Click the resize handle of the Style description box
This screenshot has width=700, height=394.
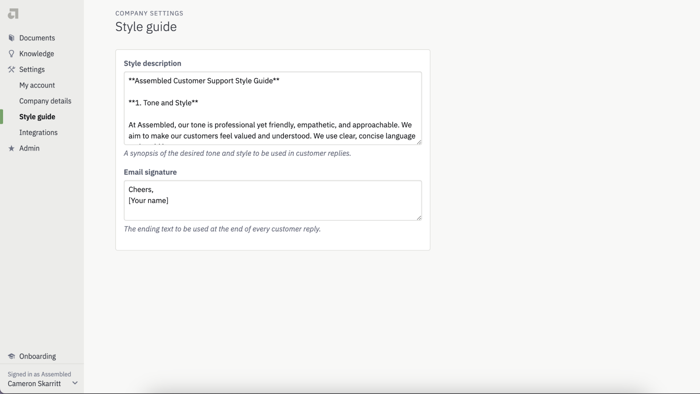coord(419,142)
